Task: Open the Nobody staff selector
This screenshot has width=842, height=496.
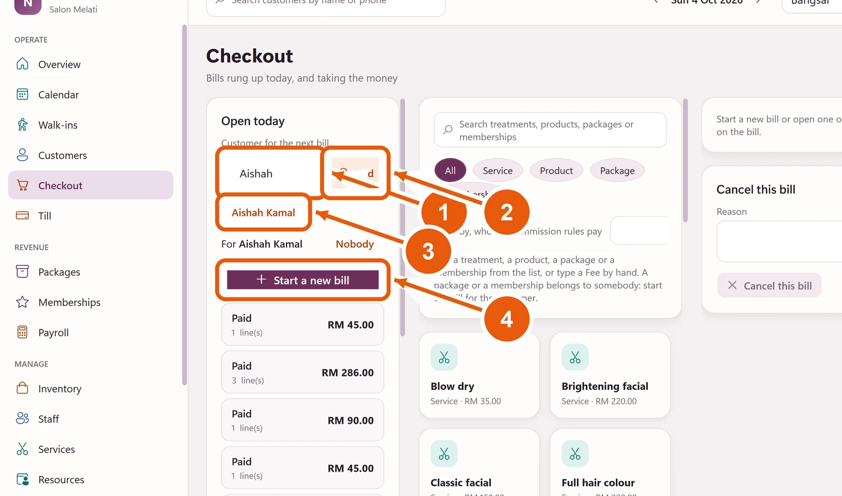Action: pyautogui.click(x=355, y=244)
